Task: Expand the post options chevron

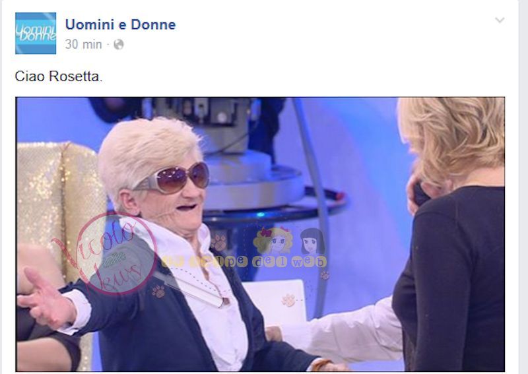Action: [500, 20]
